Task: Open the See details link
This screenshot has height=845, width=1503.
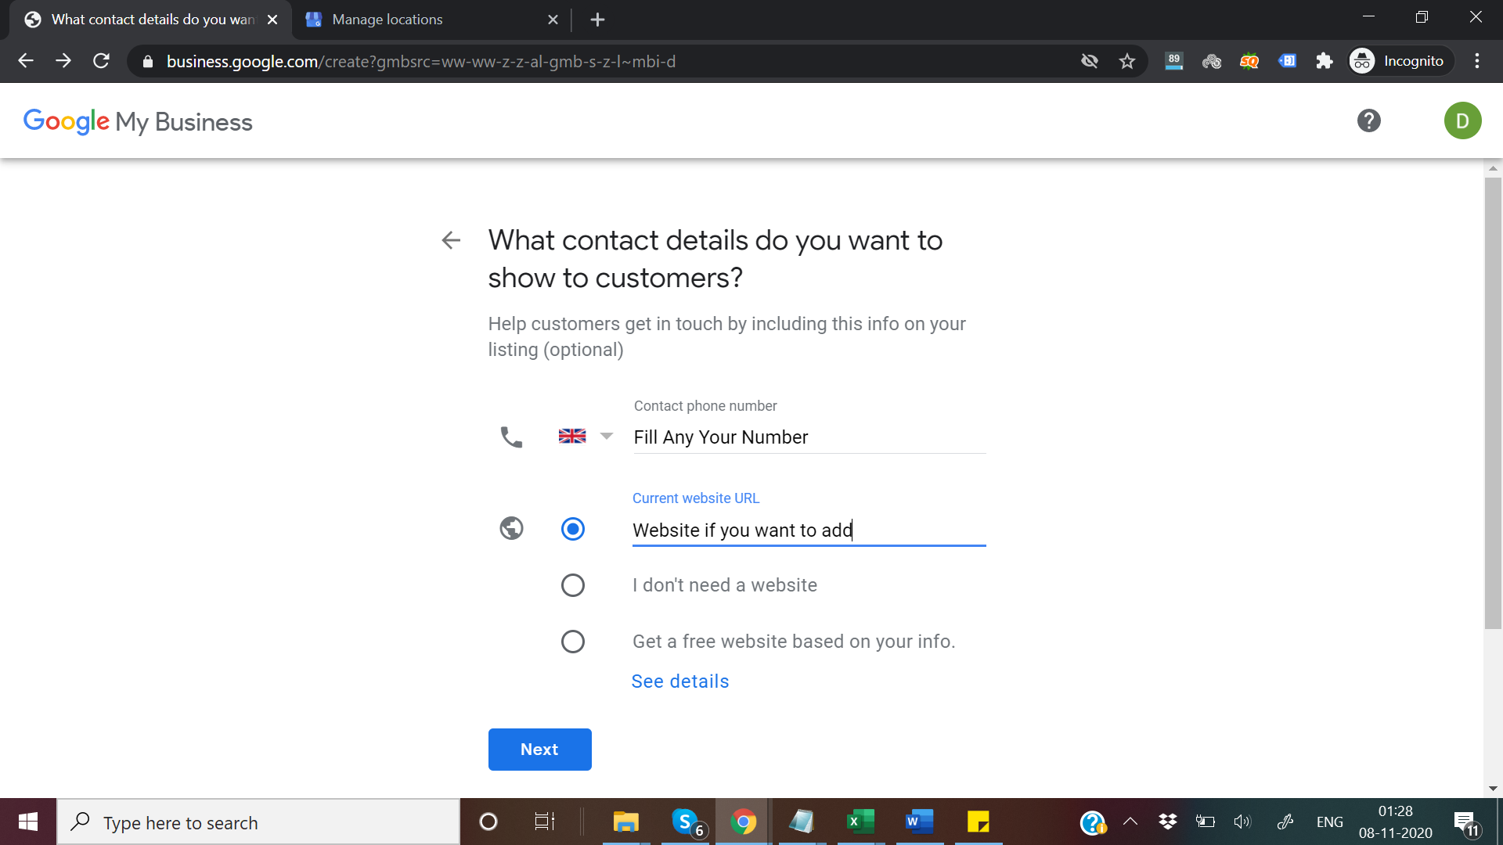Action: tap(680, 681)
